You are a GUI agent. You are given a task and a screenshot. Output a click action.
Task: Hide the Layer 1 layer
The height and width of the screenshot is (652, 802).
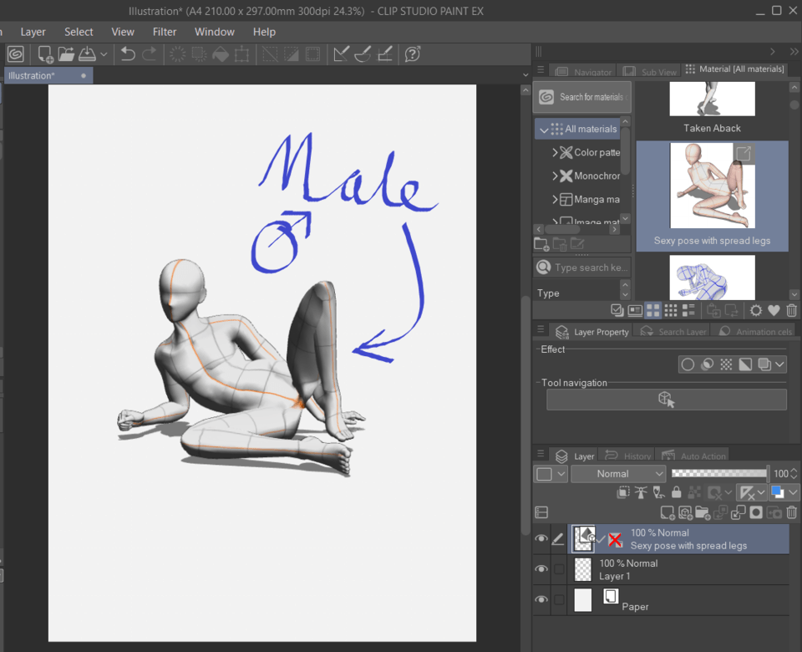pos(541,569)
